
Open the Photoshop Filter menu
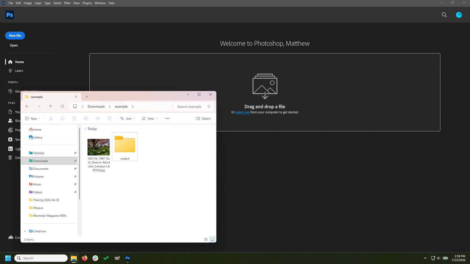[x=67, y=3]
